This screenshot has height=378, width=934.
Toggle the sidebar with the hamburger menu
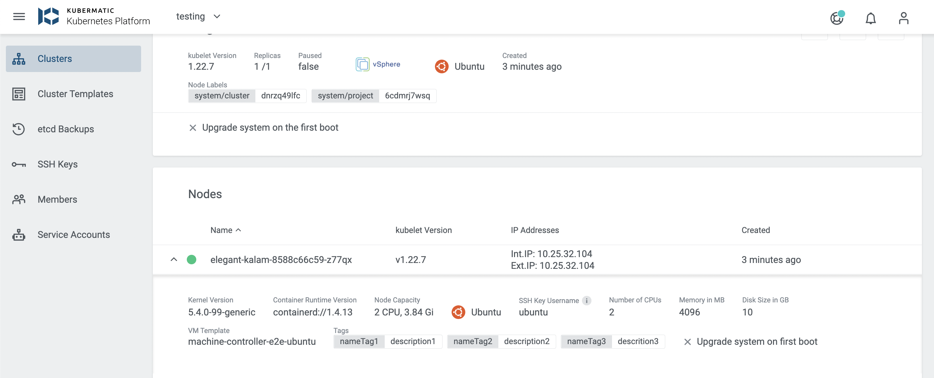coord(19,16)
